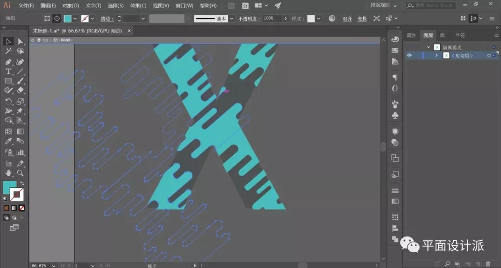501x268 pixels.
Task: Select the Pen tool
Action: [x=8, y=62]
